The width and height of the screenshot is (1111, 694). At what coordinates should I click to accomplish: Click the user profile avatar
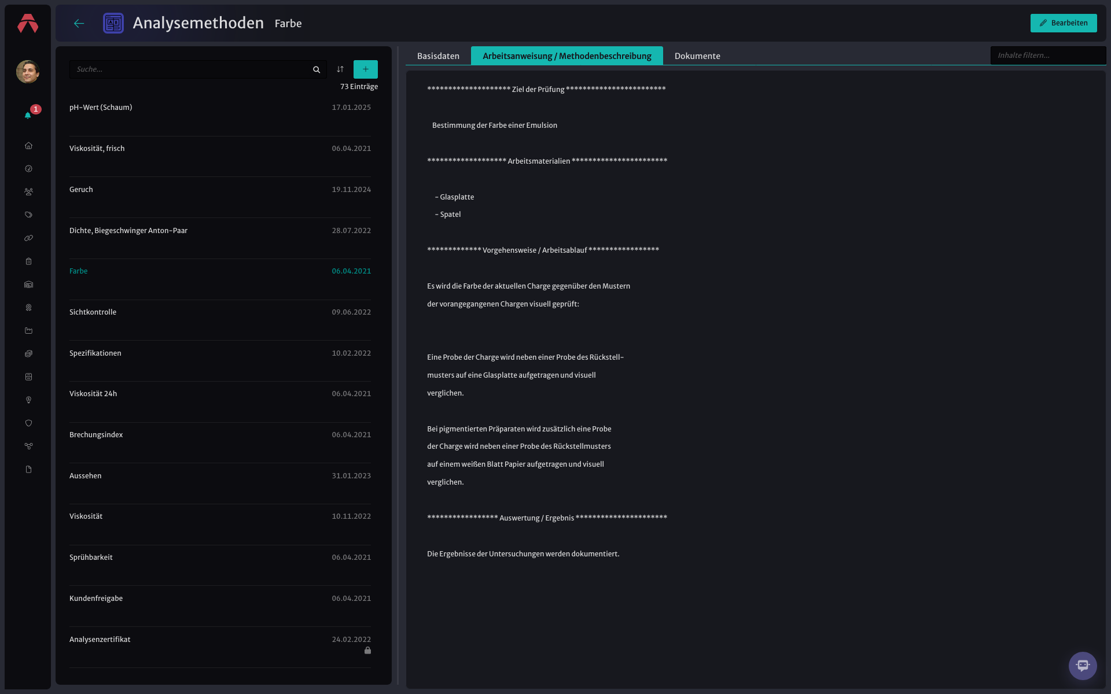click(28, 72)
